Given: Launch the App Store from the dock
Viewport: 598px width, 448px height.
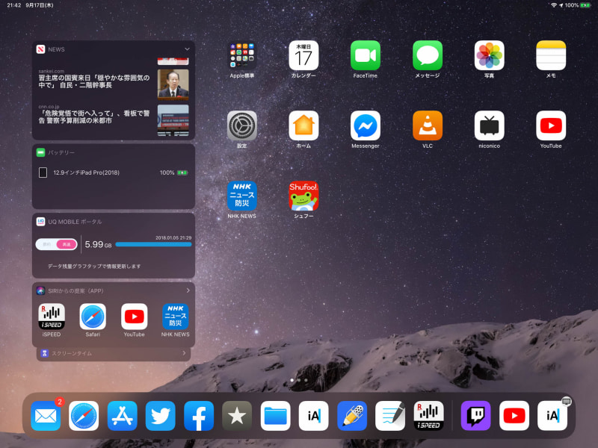Looking at the screenshot, I should click(122, 416).
